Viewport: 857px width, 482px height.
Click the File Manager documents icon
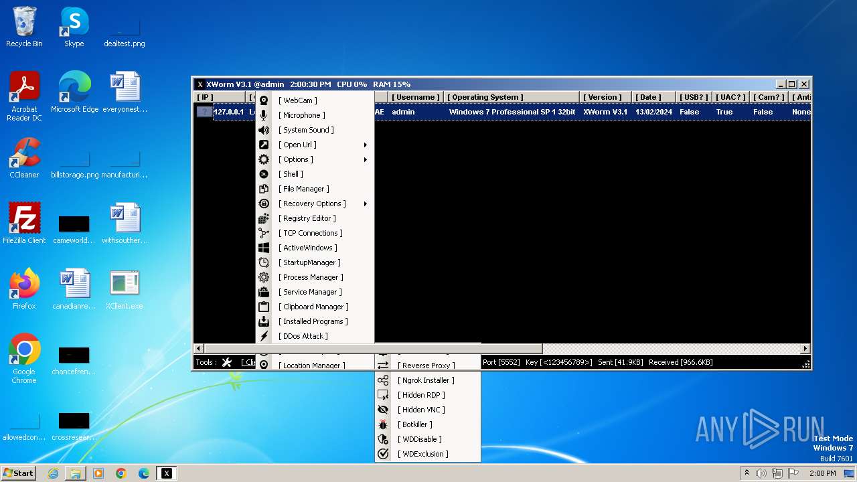pyautogui.click(x=264, y=189)
